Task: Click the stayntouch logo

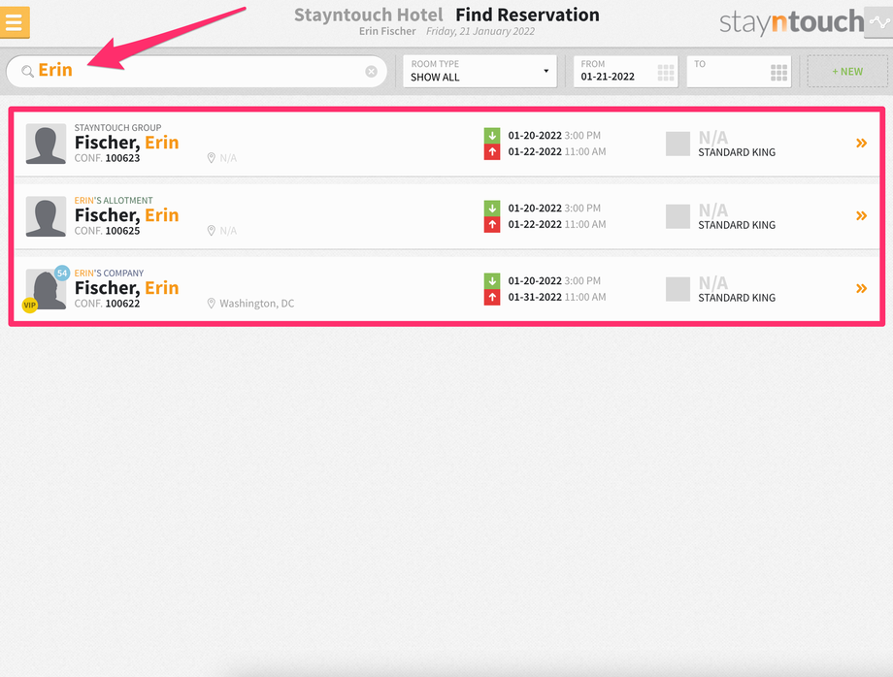Action: point(792,22)
